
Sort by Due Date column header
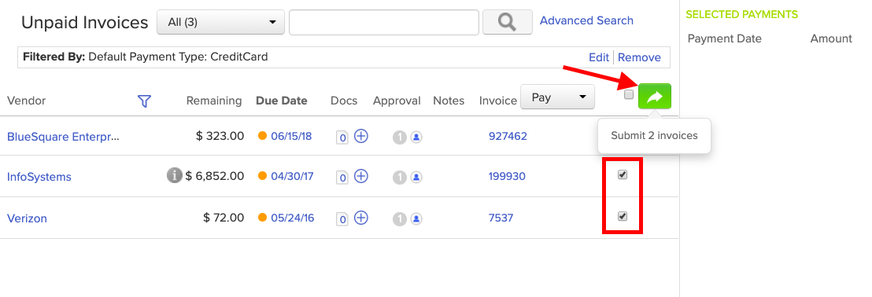tap(282, 101)
